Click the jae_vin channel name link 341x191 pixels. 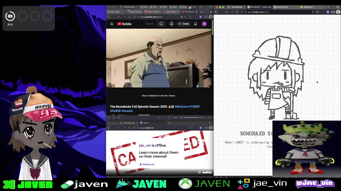click(145, 145)
